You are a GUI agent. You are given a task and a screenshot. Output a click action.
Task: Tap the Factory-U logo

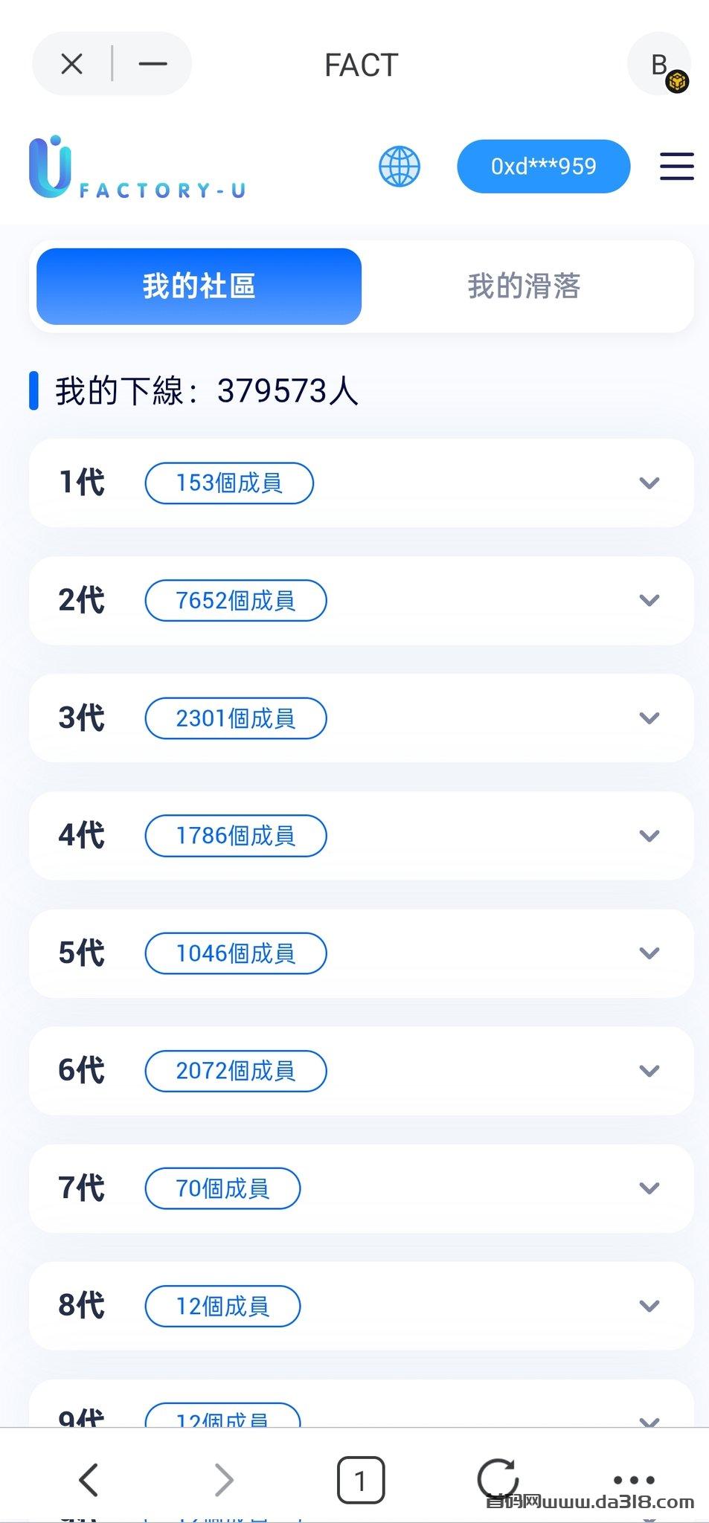(137, 169)
